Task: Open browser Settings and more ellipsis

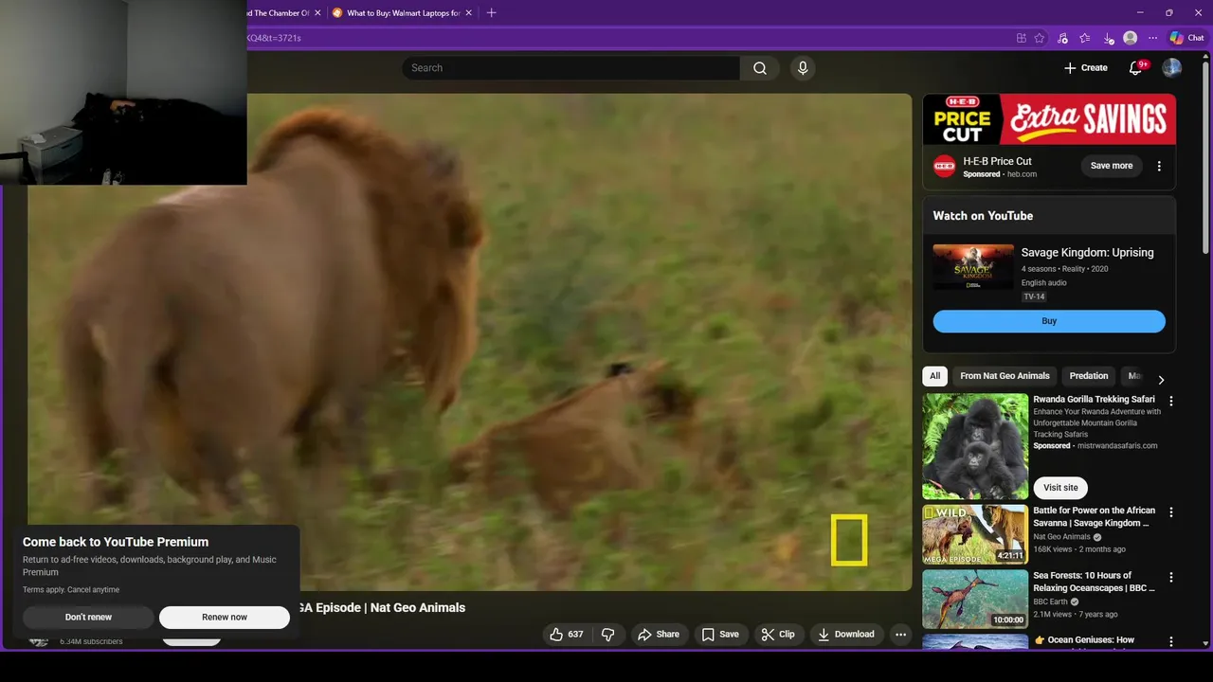Action: (1152, 38)
